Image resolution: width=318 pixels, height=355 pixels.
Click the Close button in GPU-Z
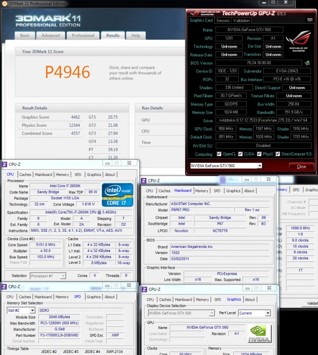pos(301,167)
